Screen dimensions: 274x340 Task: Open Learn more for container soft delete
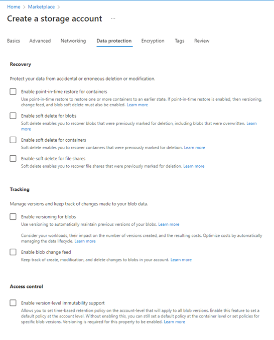[195, 147]
